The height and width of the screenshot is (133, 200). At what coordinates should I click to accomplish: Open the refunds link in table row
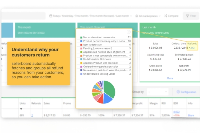point(32,115)
